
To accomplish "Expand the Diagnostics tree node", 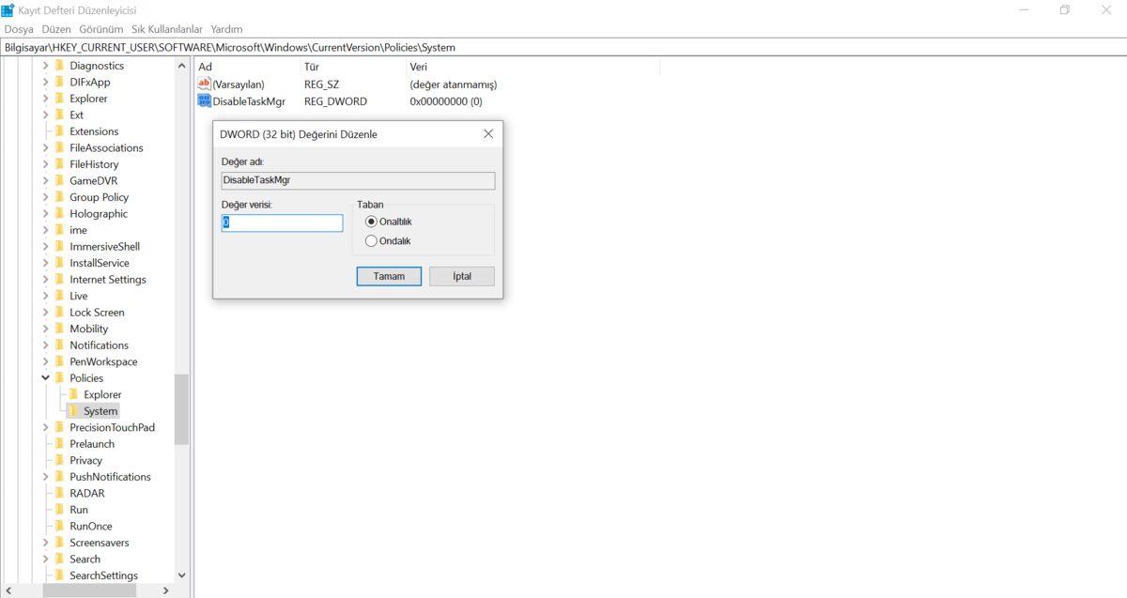I will [x=44, y=66].
